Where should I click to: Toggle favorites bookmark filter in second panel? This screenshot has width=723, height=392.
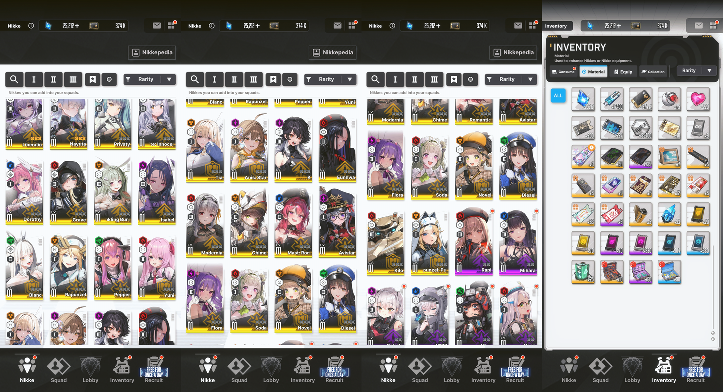click(273, 79)
